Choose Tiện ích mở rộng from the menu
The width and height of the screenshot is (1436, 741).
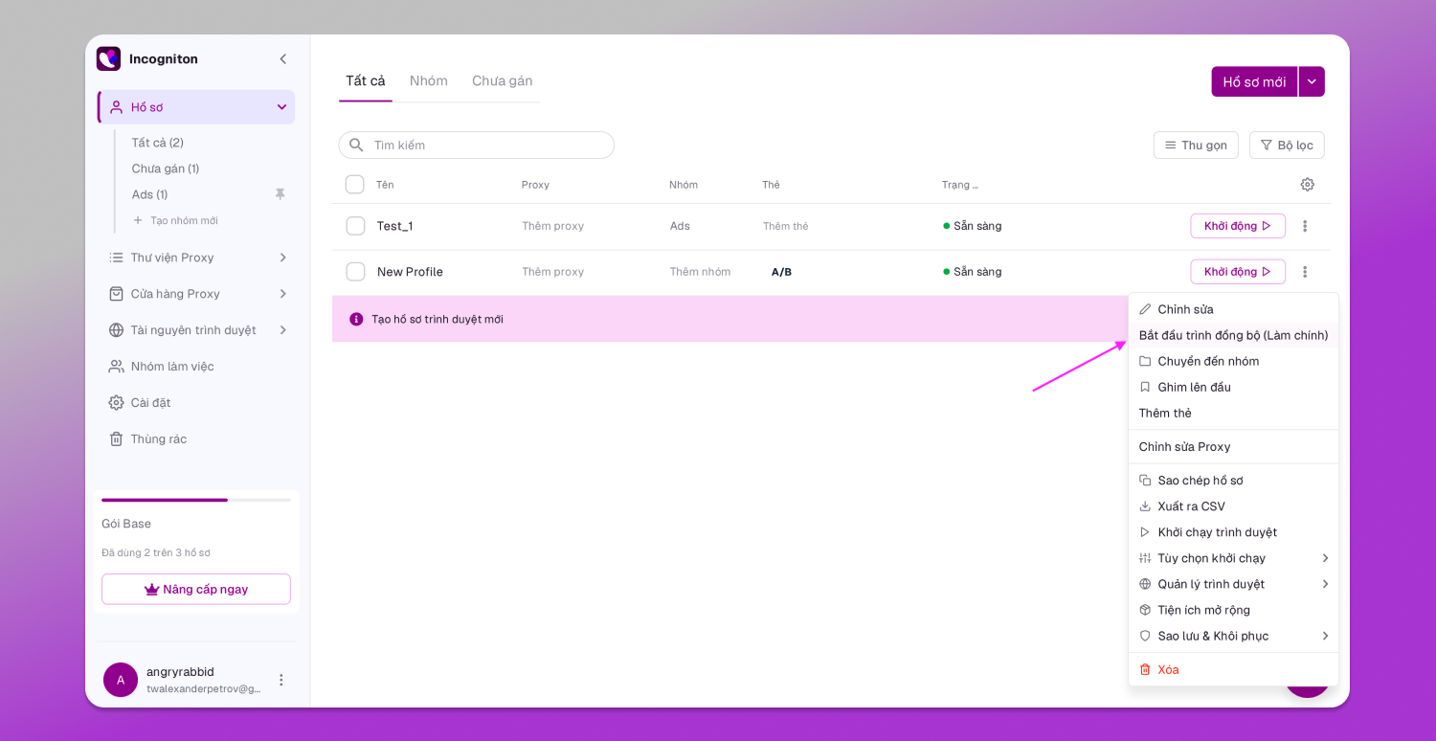[1233, 610]
